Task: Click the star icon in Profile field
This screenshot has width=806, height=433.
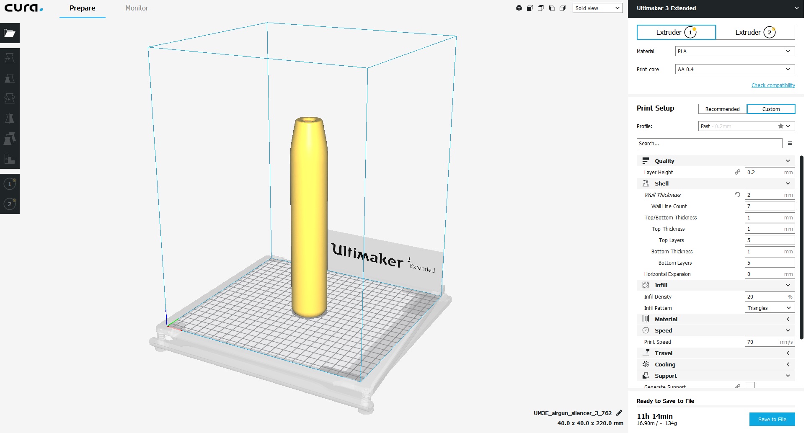Action: 781,126
